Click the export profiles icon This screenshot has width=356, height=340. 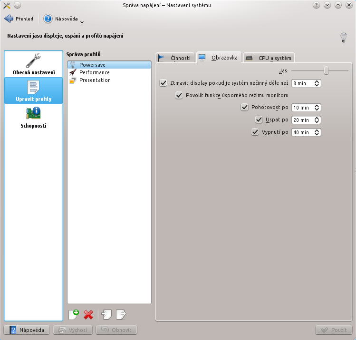pos(121,315)
